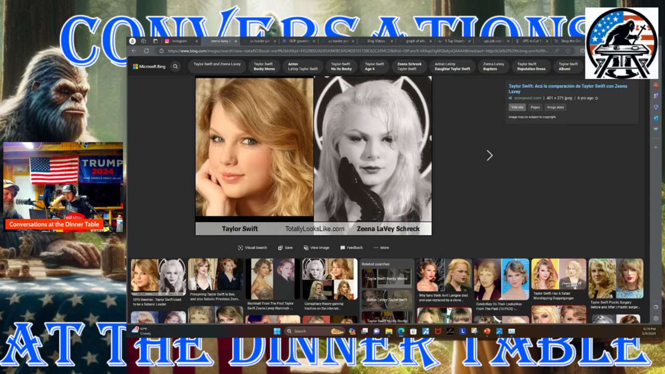The width and height of the screenshot is (665, 374).
Task: Close the Instagram tab
Action: point(197,41)
